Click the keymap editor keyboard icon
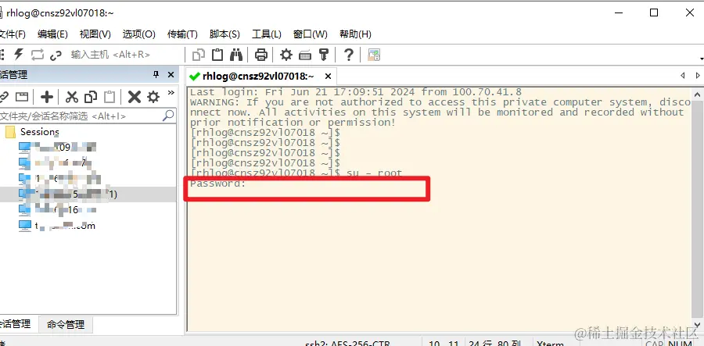Image resolution: width=704 pixels, height=346 pixels. [305, 55]
